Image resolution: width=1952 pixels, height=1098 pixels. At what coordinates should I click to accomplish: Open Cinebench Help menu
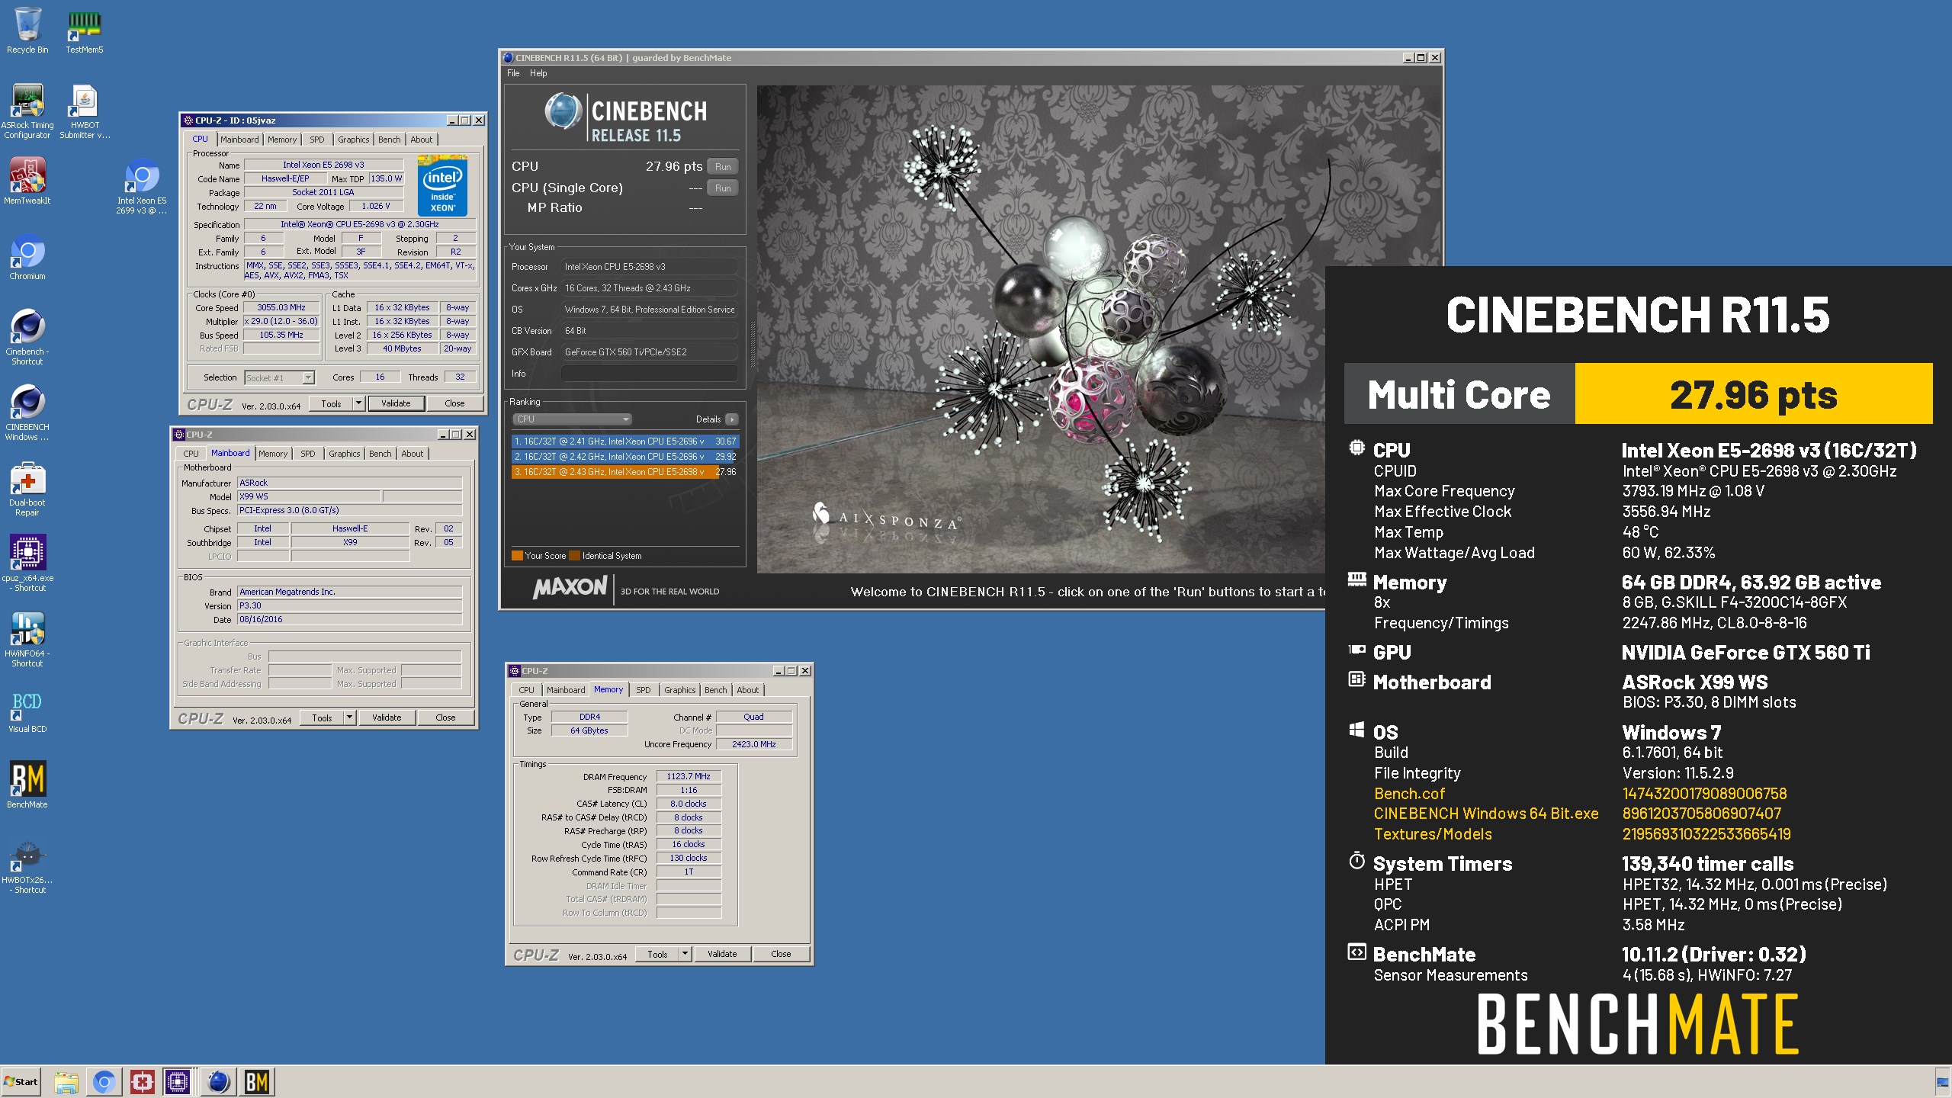pos(538,73)
